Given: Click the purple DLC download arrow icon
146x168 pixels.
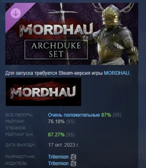Looking at the screenshot, I should (16, 13).
